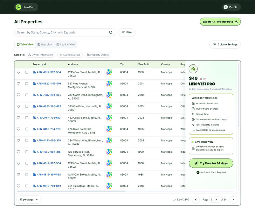Open map icon for 789 Maple Road
Screen dimensions: 255x219
coord(109,95)
